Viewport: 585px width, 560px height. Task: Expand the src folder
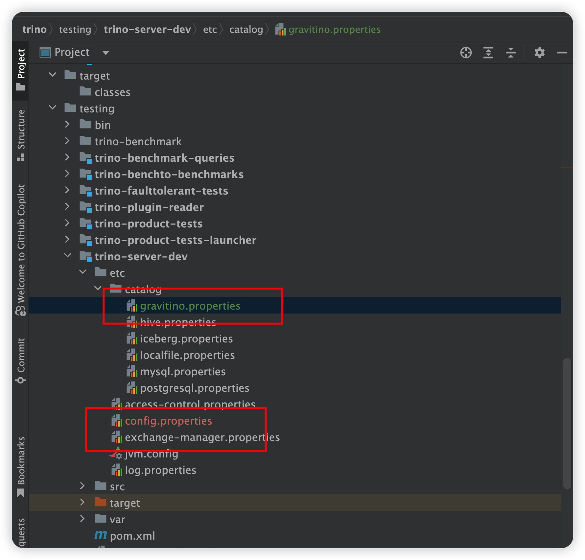pos(82,486)
